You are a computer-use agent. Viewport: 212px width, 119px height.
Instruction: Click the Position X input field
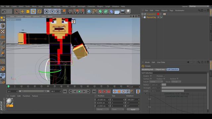tap(102, 100)
